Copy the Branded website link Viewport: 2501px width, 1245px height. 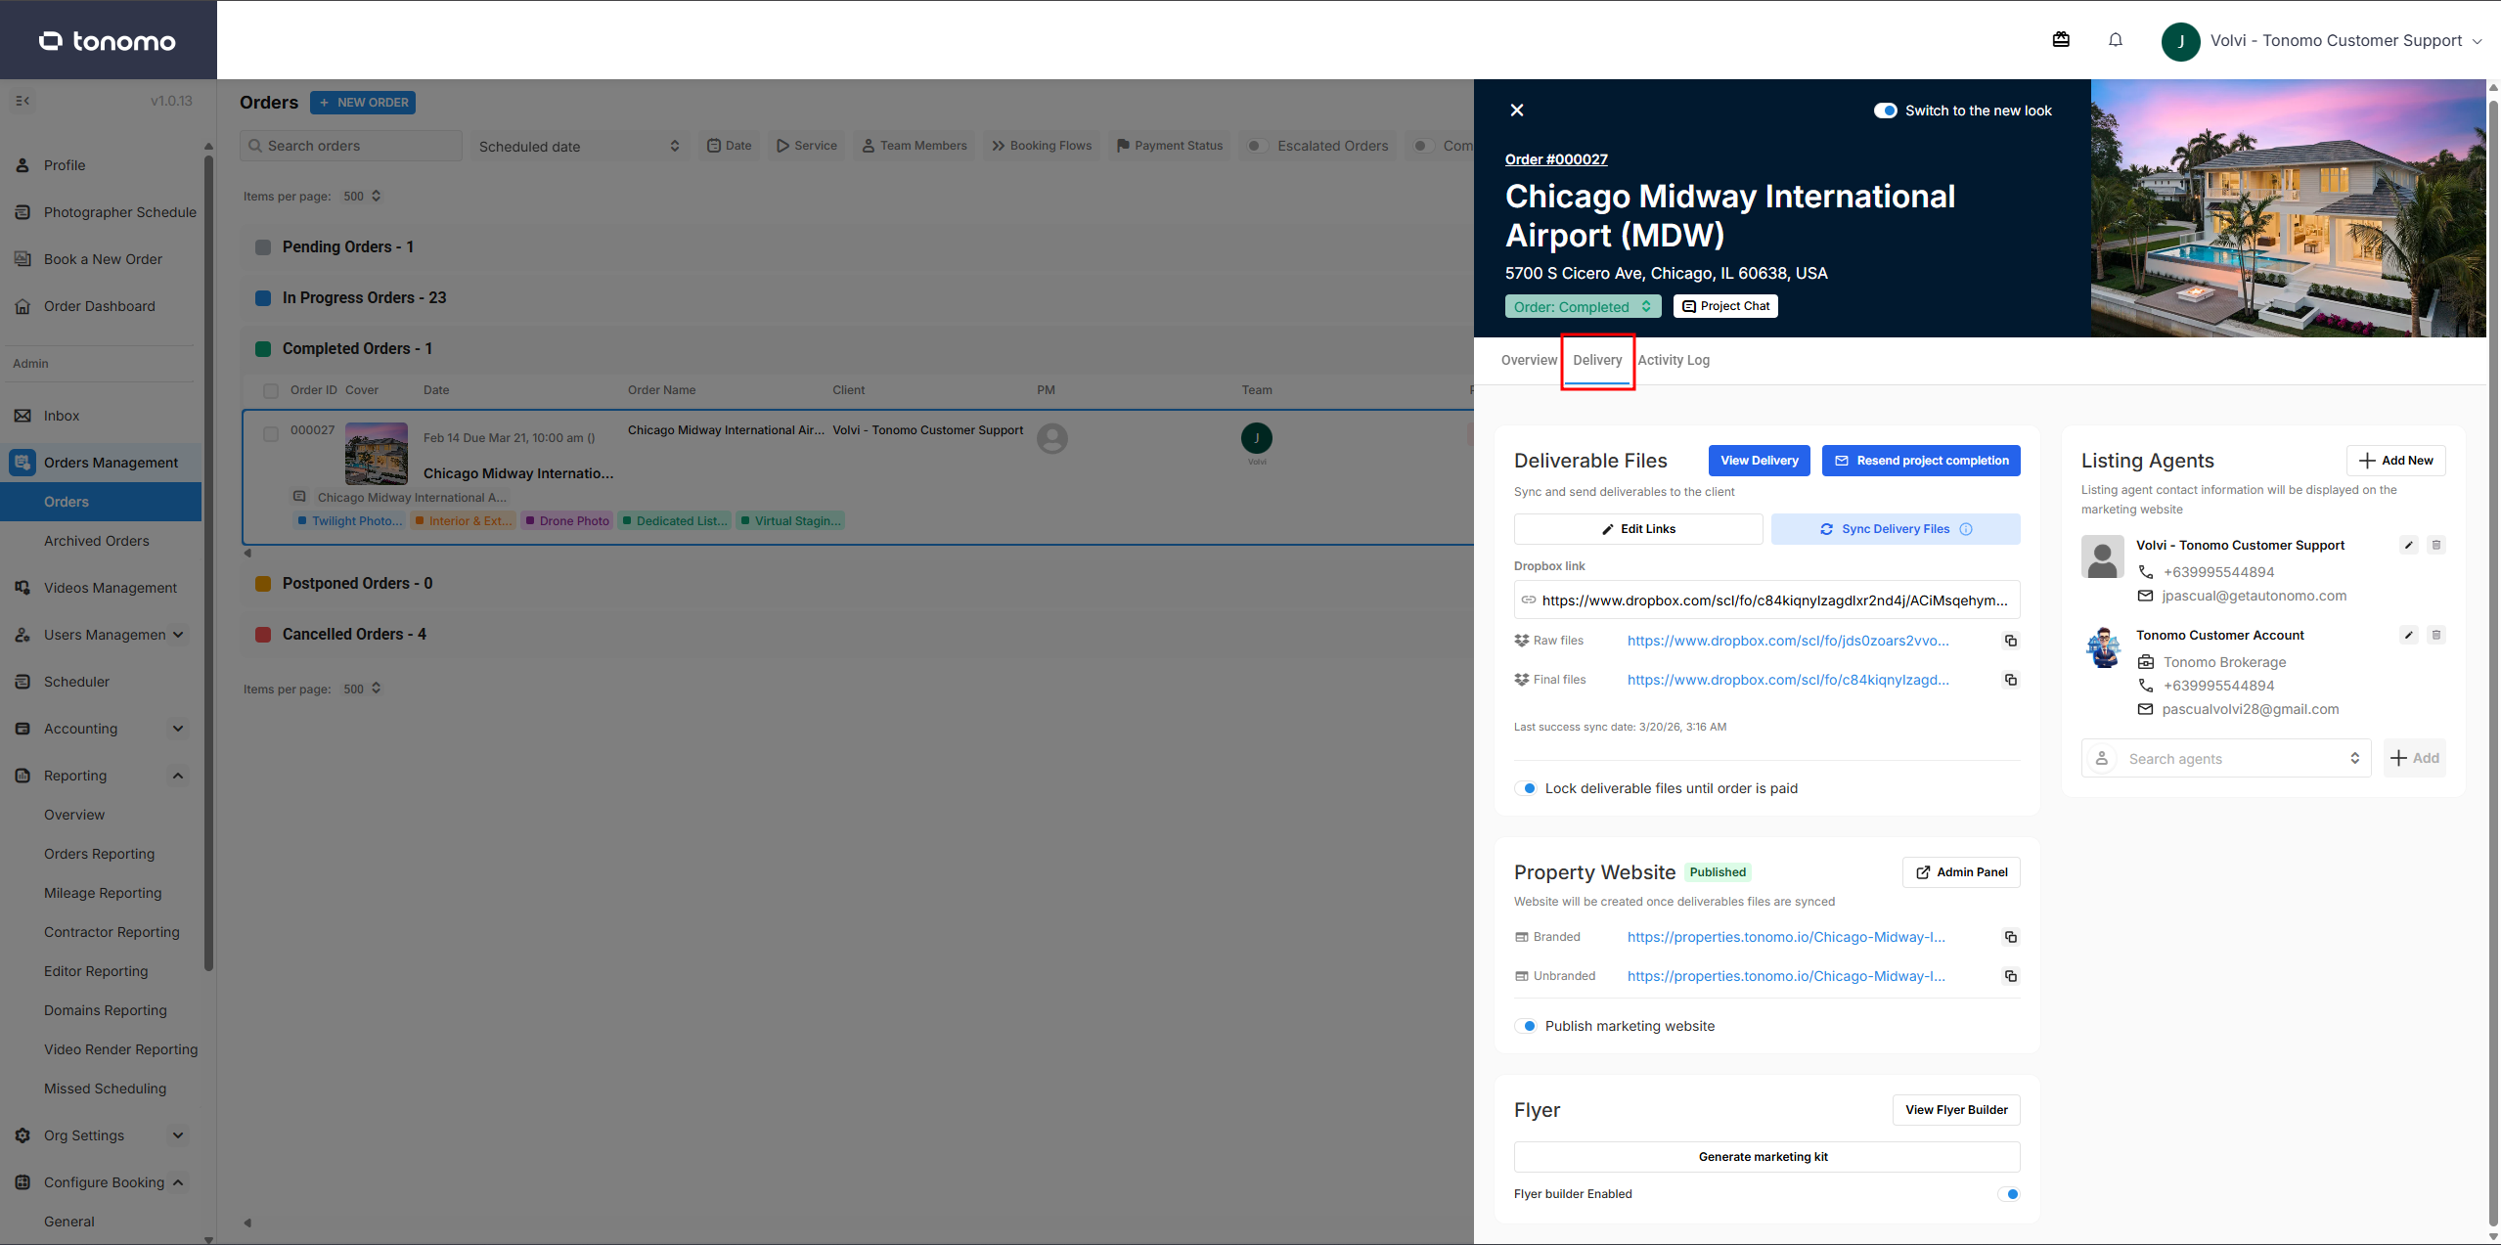click(2011, 937)
